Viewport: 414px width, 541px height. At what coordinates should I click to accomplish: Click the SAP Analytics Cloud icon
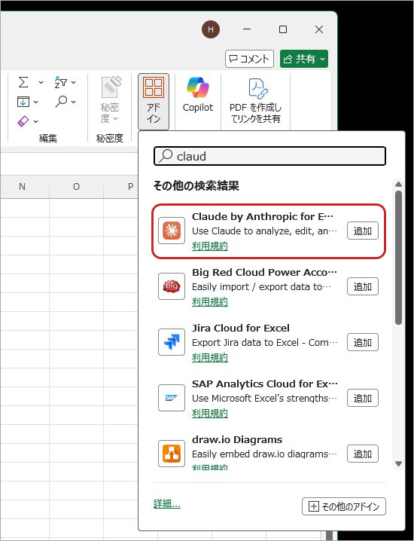172,398
